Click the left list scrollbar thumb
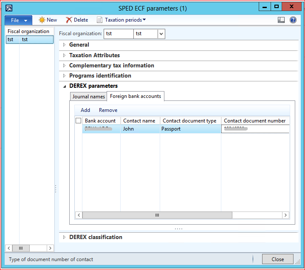The image size is (305, 270). [x=21, y=248]
